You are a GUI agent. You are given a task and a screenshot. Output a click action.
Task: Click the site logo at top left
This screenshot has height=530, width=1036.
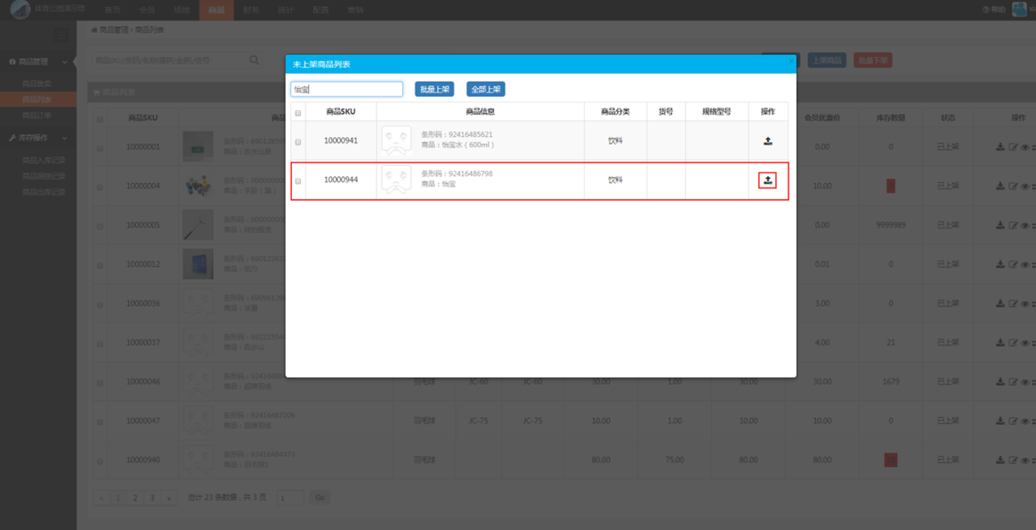coord(20,10)
